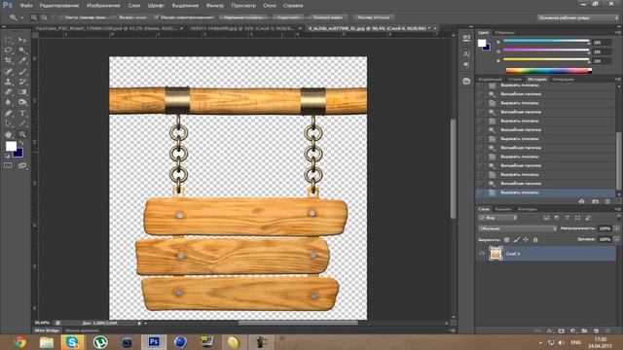
Task: Open Fill value dropdown arrow
Action: click(616, 239)
